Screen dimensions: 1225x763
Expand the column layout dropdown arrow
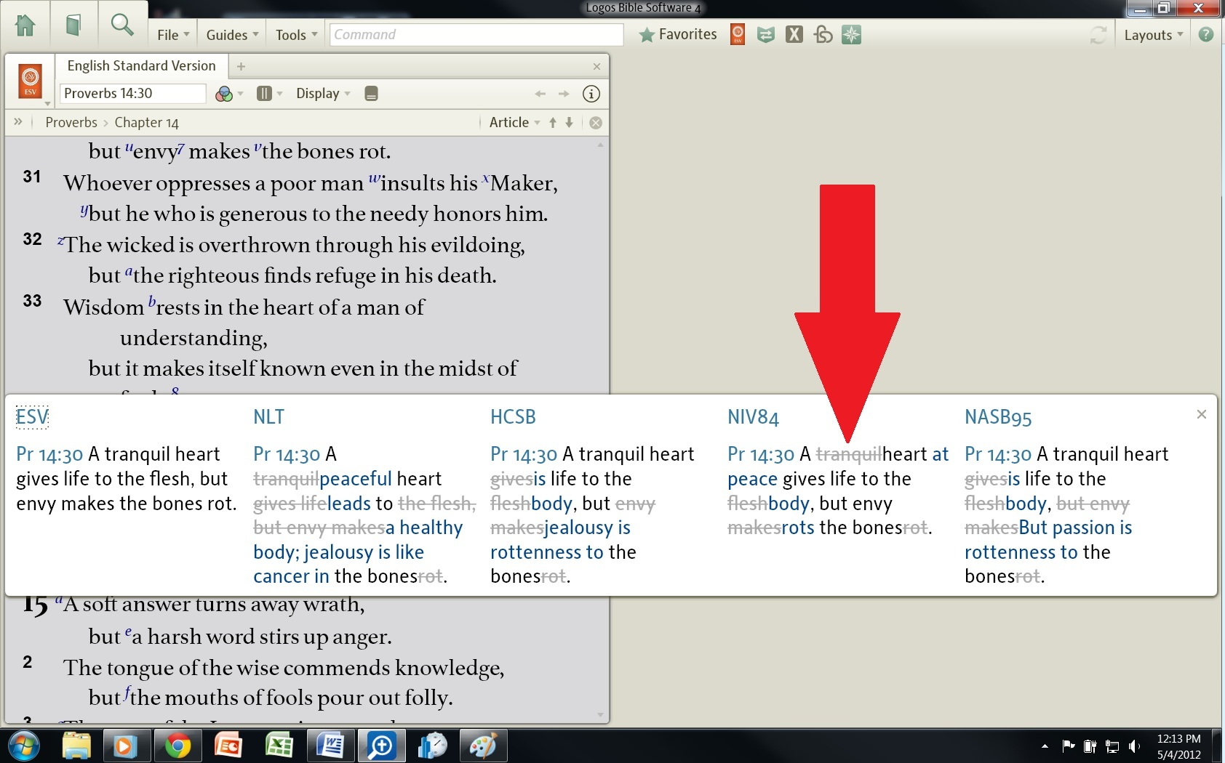[279, 94]
